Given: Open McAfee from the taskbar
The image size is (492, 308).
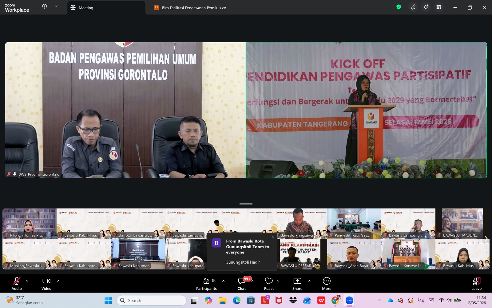Looking at the screenshot, I should [279, 300].
